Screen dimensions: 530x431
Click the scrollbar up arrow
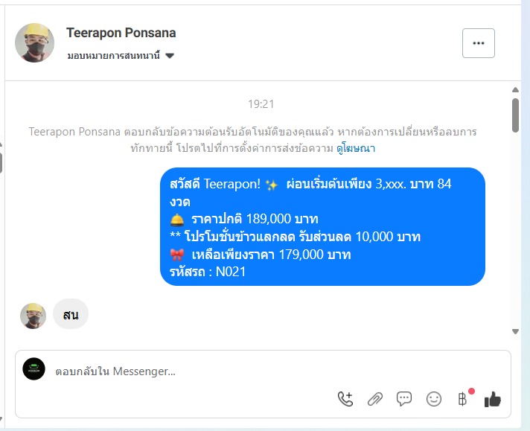pyautogui.click(x=515, y=90)
